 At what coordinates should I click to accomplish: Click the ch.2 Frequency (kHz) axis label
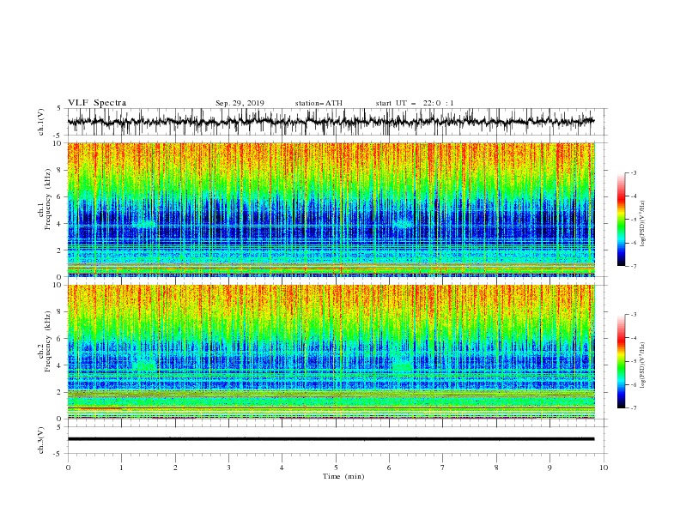click(45, 341)
